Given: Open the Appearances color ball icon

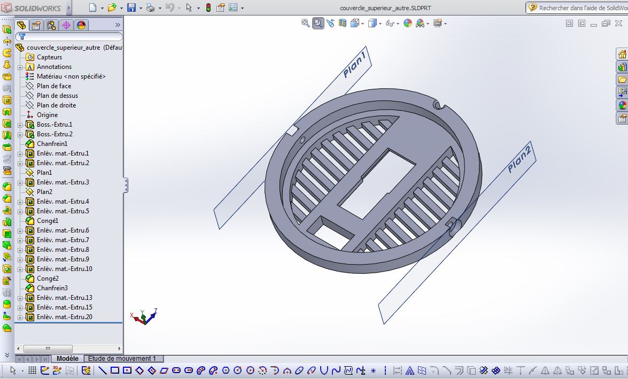Looking at the screenshot, I should (x=408, y=23).
